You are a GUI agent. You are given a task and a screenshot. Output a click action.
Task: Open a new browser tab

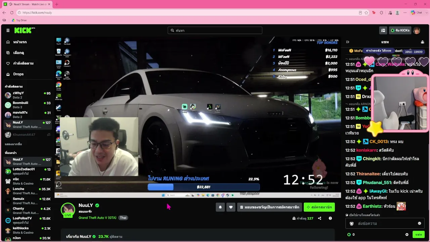(56, 4)
